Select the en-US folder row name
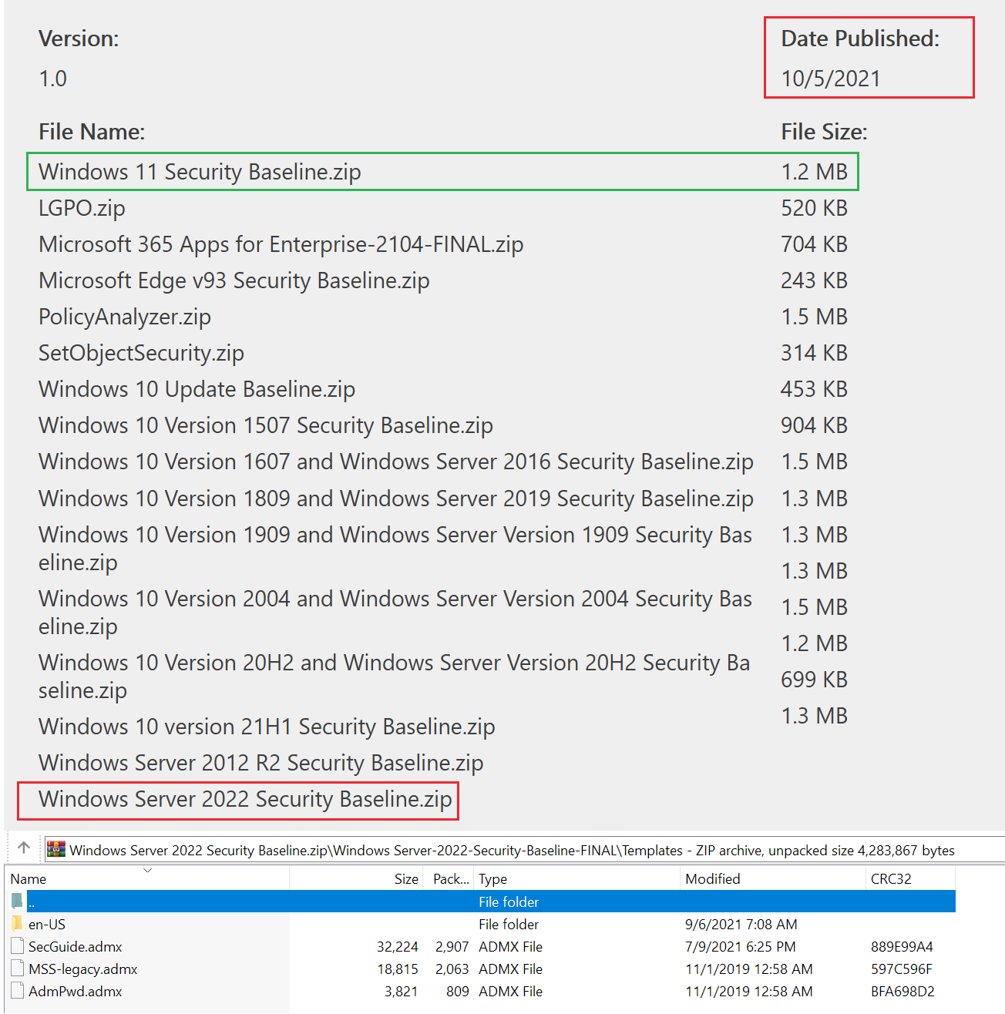 pos(47,924)
